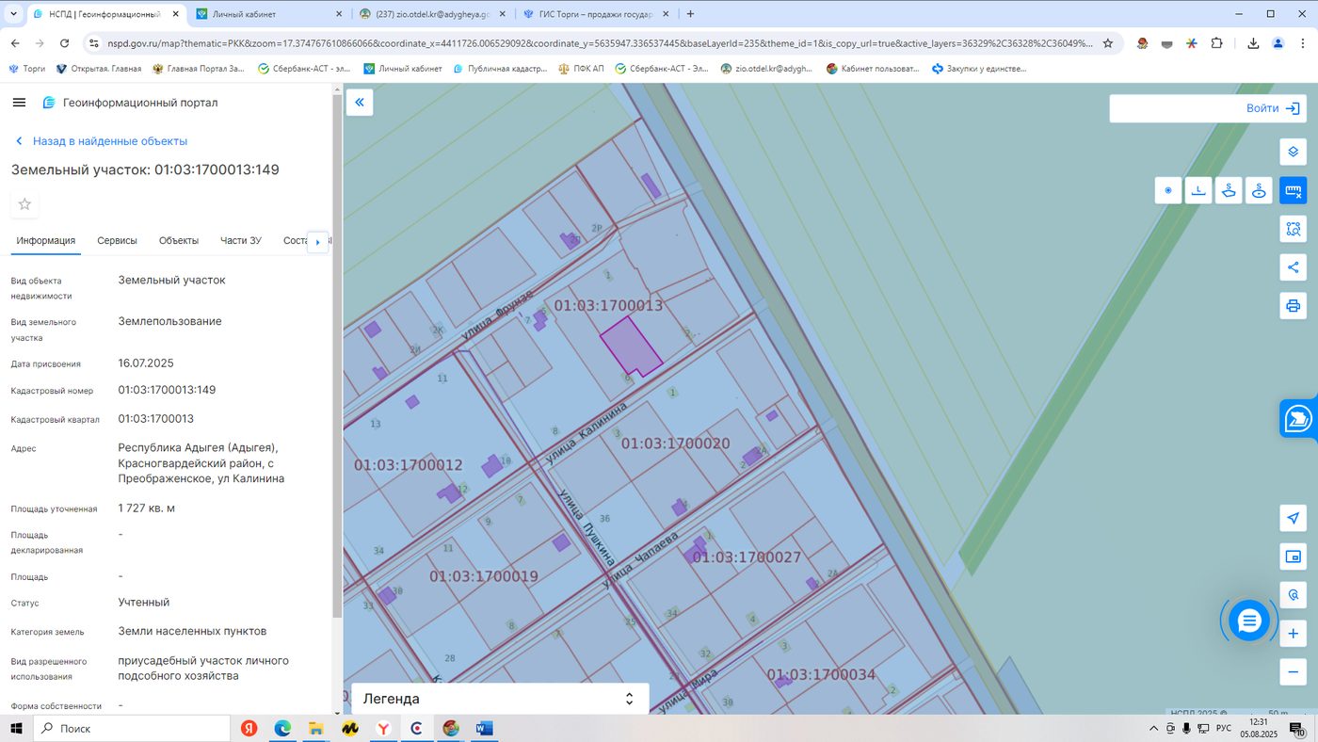Open the chat assistant bubble
Viewport: 1318px width, 742px height.
1249,621
